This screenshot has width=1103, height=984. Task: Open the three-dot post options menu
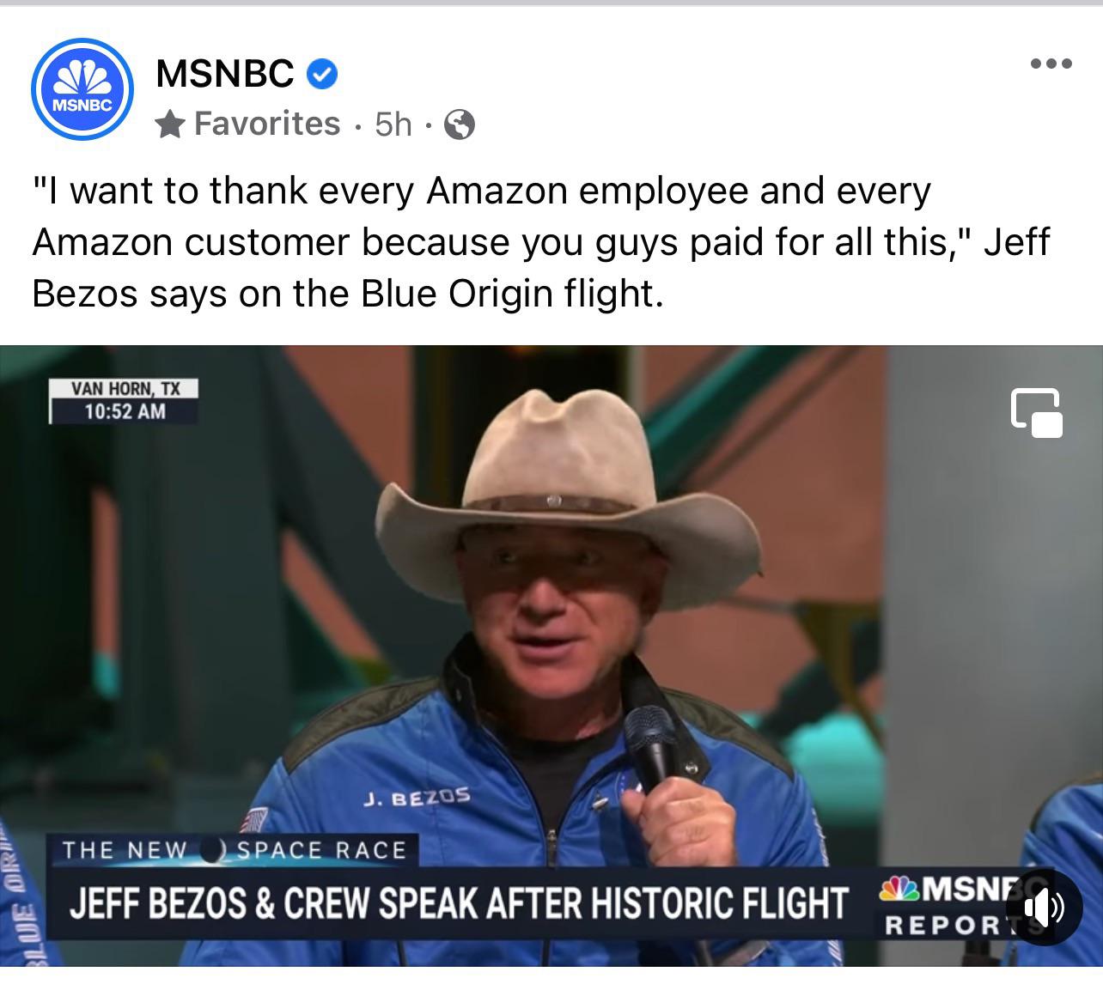point(1051,64)
